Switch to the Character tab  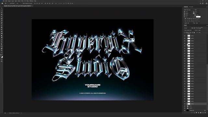(186, 7)
